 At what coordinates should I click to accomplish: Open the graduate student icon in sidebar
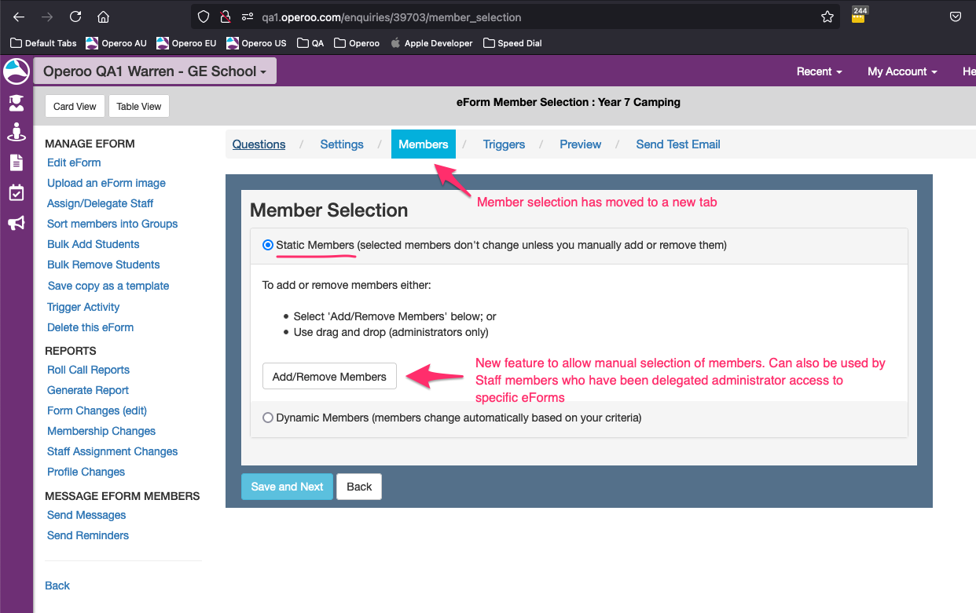(x=16, y=102)
